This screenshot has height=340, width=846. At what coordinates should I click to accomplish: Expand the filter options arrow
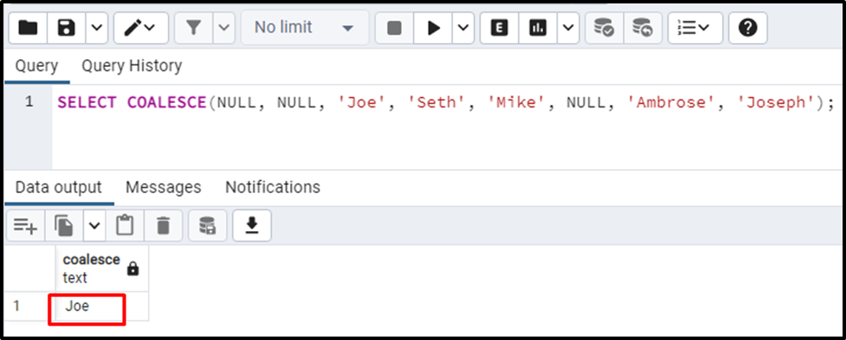click(225, 28)
